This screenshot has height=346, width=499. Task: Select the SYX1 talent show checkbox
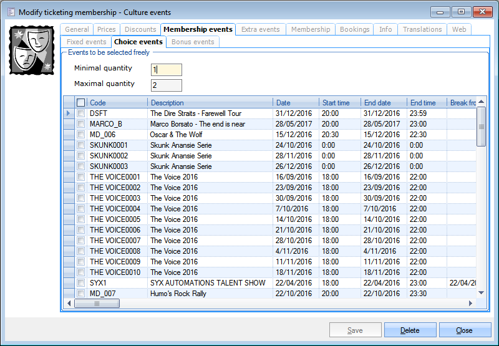click(80, 283)
